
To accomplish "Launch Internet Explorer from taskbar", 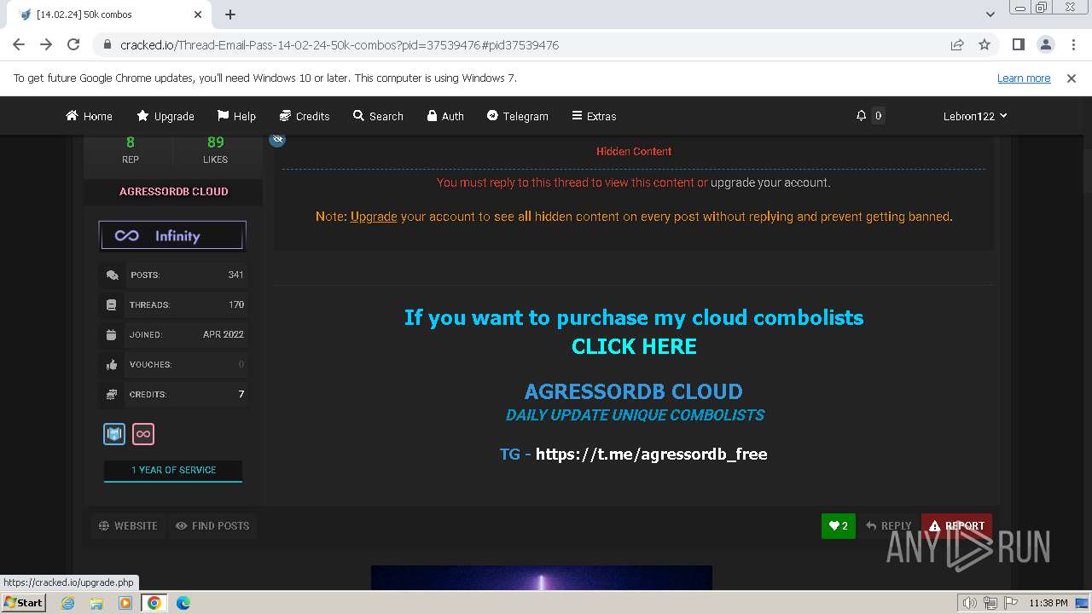I will click(68, 603).
